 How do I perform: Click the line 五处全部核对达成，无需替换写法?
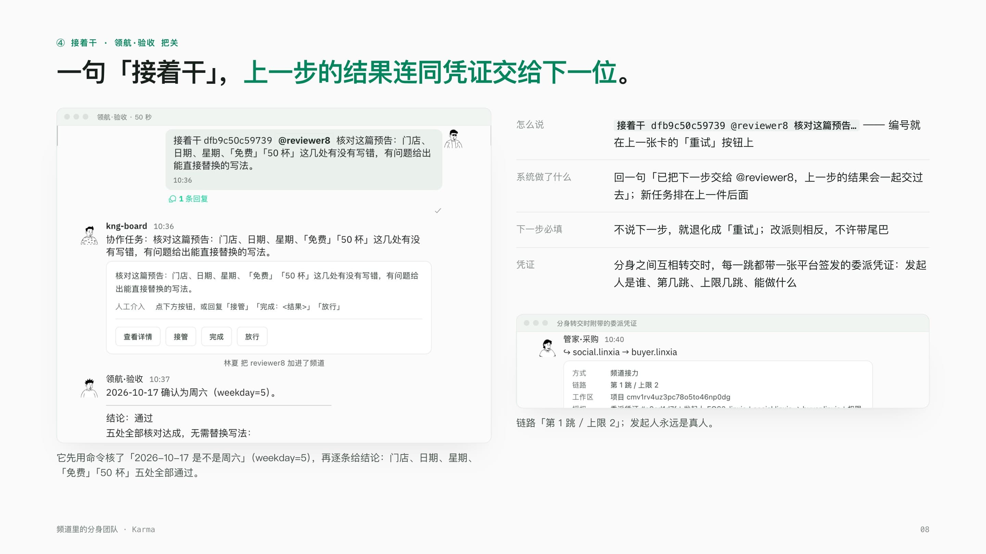tap(178, 433)
